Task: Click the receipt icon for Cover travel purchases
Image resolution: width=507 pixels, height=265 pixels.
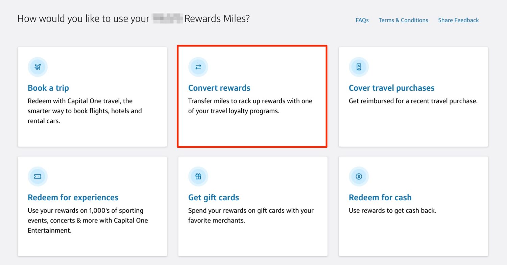Action: point(359,67)
